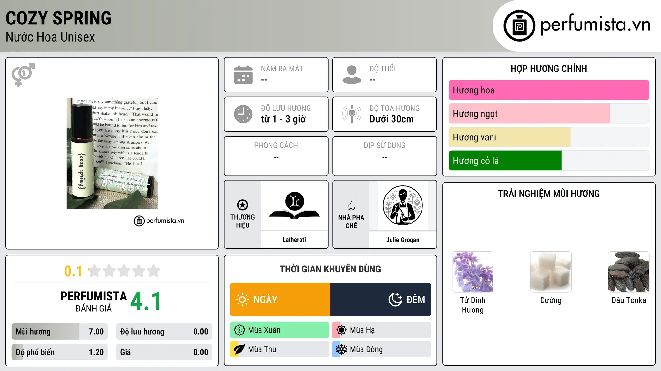Click the Độ lưu hương 0.00 score bar

(164, 332)
